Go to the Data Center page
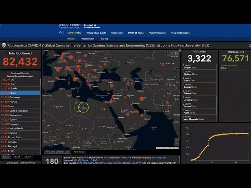Image resolution: width=251 pixels, height=188 pixels. coord(117,33)
